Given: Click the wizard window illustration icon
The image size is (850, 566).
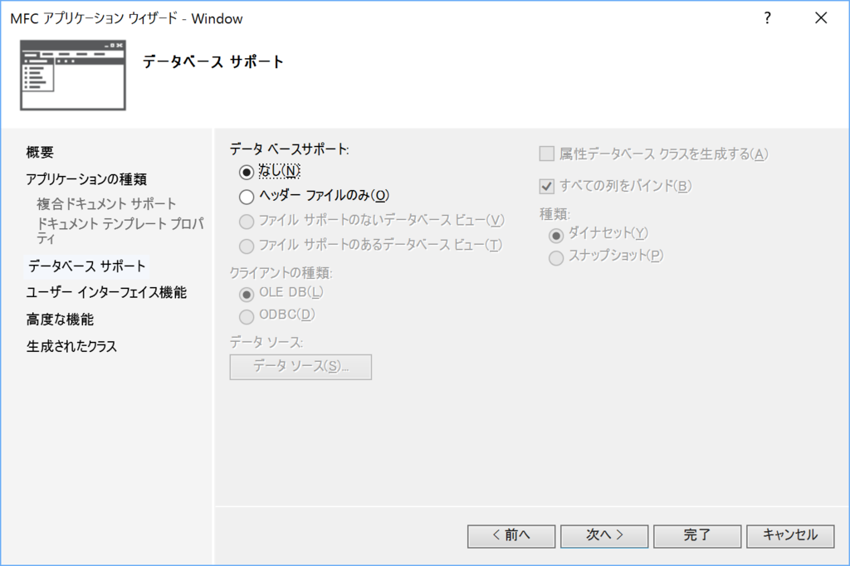Looking at the screenshot, I should point(73,75).
